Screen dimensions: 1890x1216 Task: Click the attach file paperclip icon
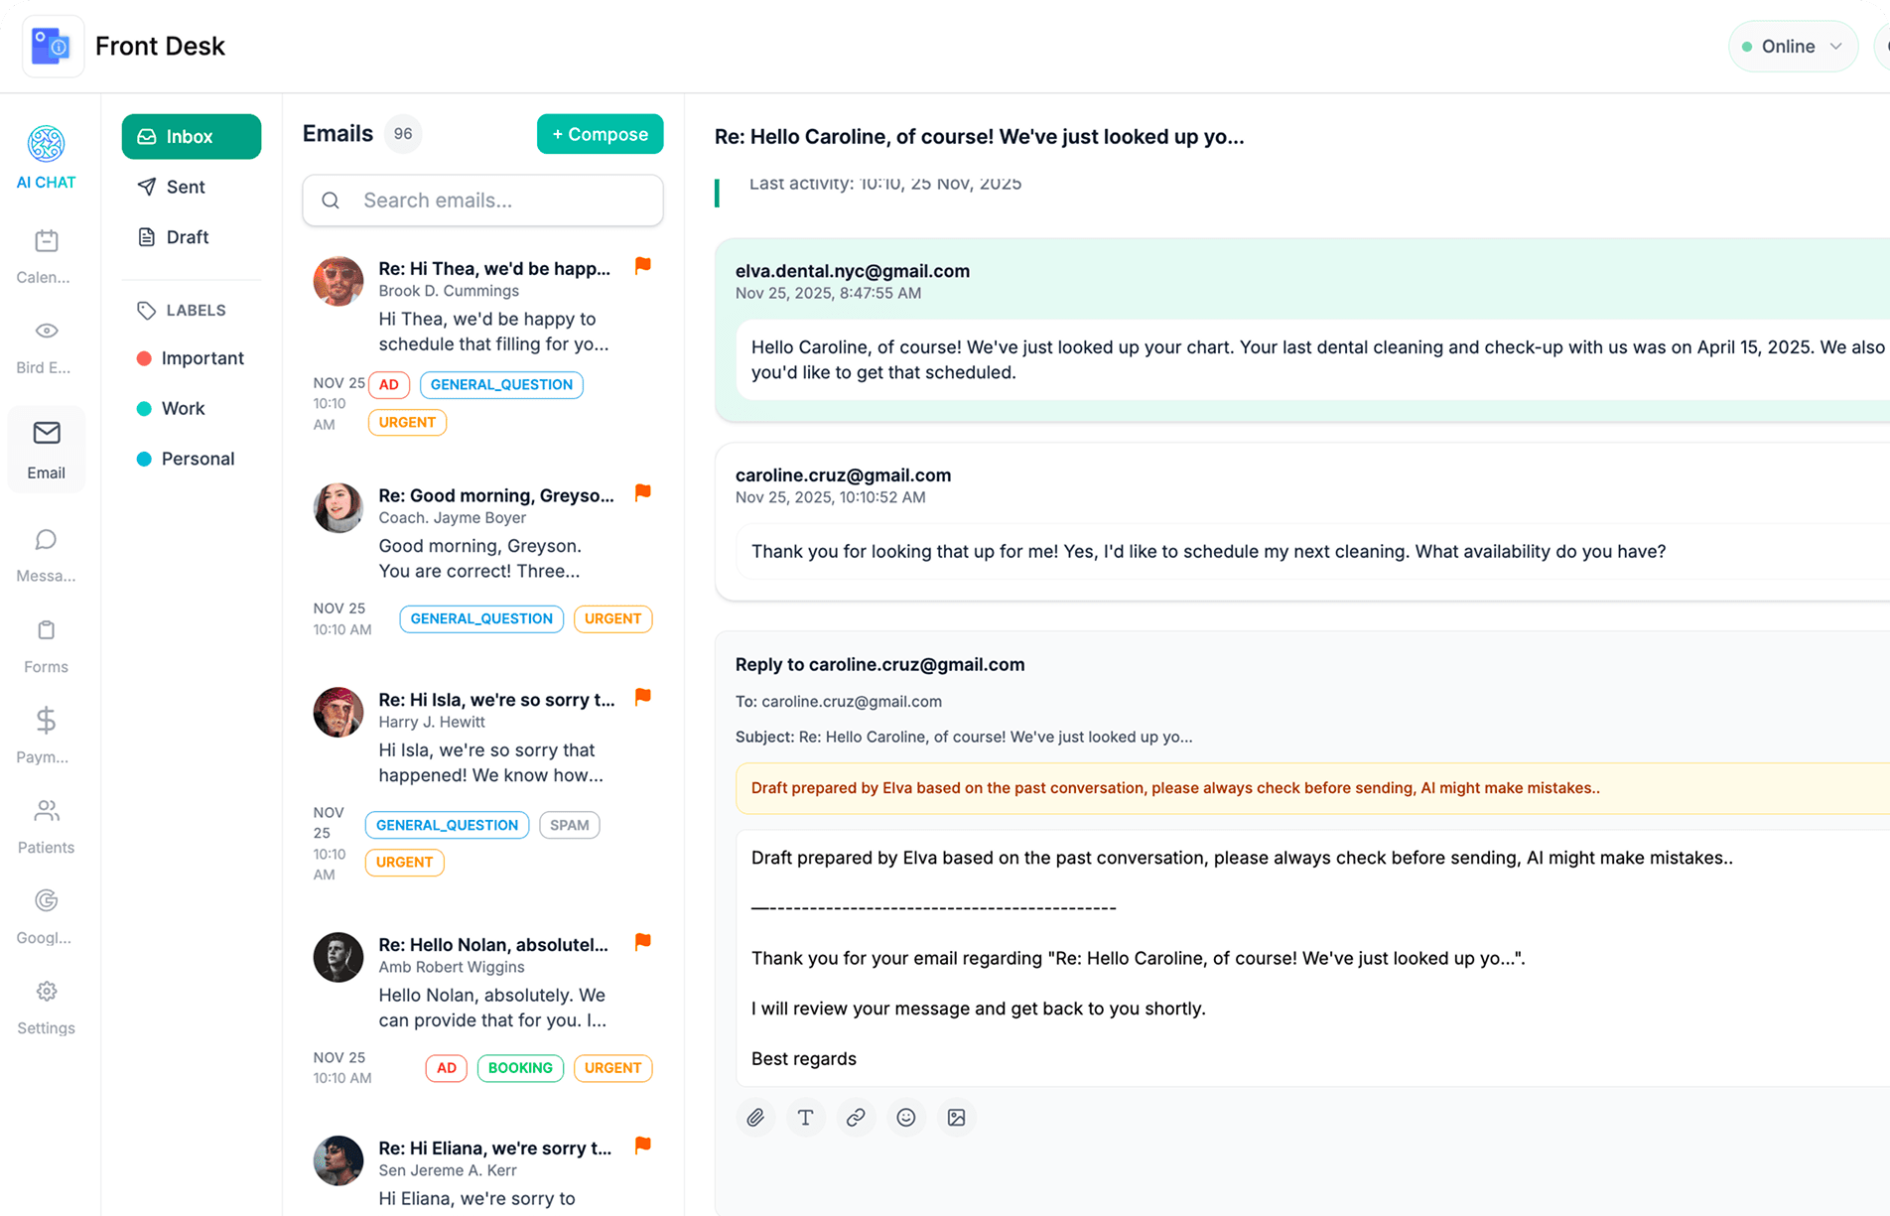[x=755, y=1118]
